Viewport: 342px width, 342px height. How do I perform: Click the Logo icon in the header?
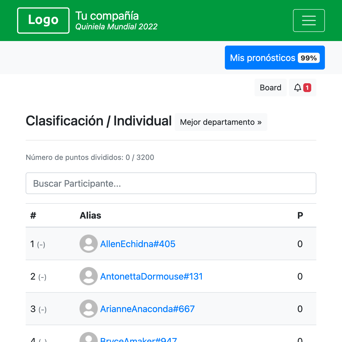43,20
